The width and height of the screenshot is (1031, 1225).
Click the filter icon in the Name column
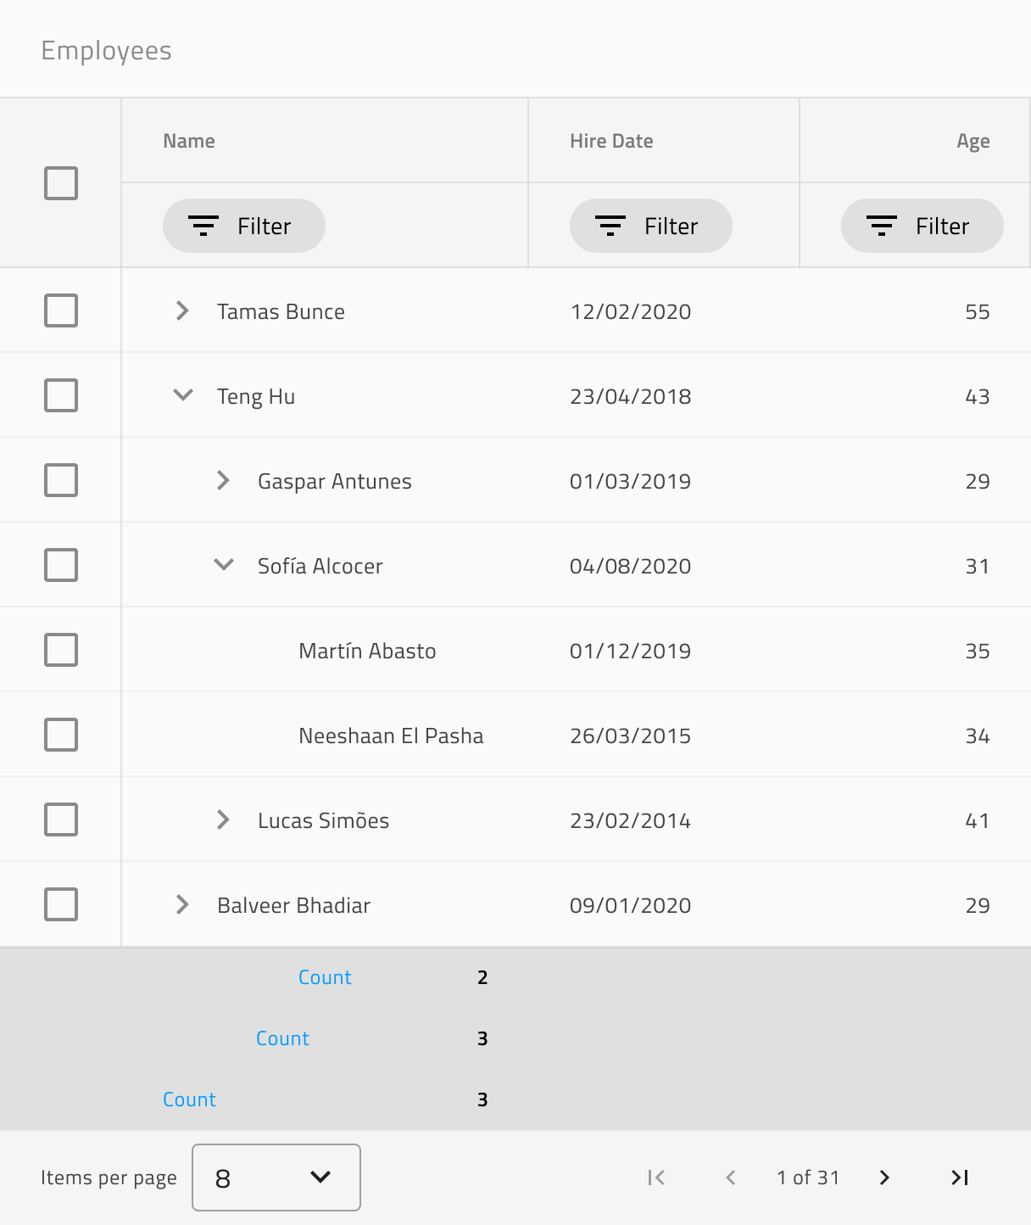203,226
